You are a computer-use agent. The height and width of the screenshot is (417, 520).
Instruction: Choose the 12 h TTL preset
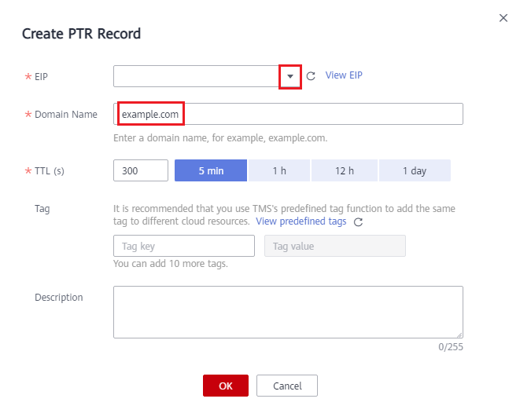coord(345,170)
